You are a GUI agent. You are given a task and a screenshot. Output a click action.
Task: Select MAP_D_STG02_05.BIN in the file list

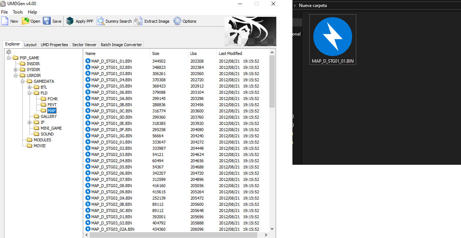tap(111, 167)
